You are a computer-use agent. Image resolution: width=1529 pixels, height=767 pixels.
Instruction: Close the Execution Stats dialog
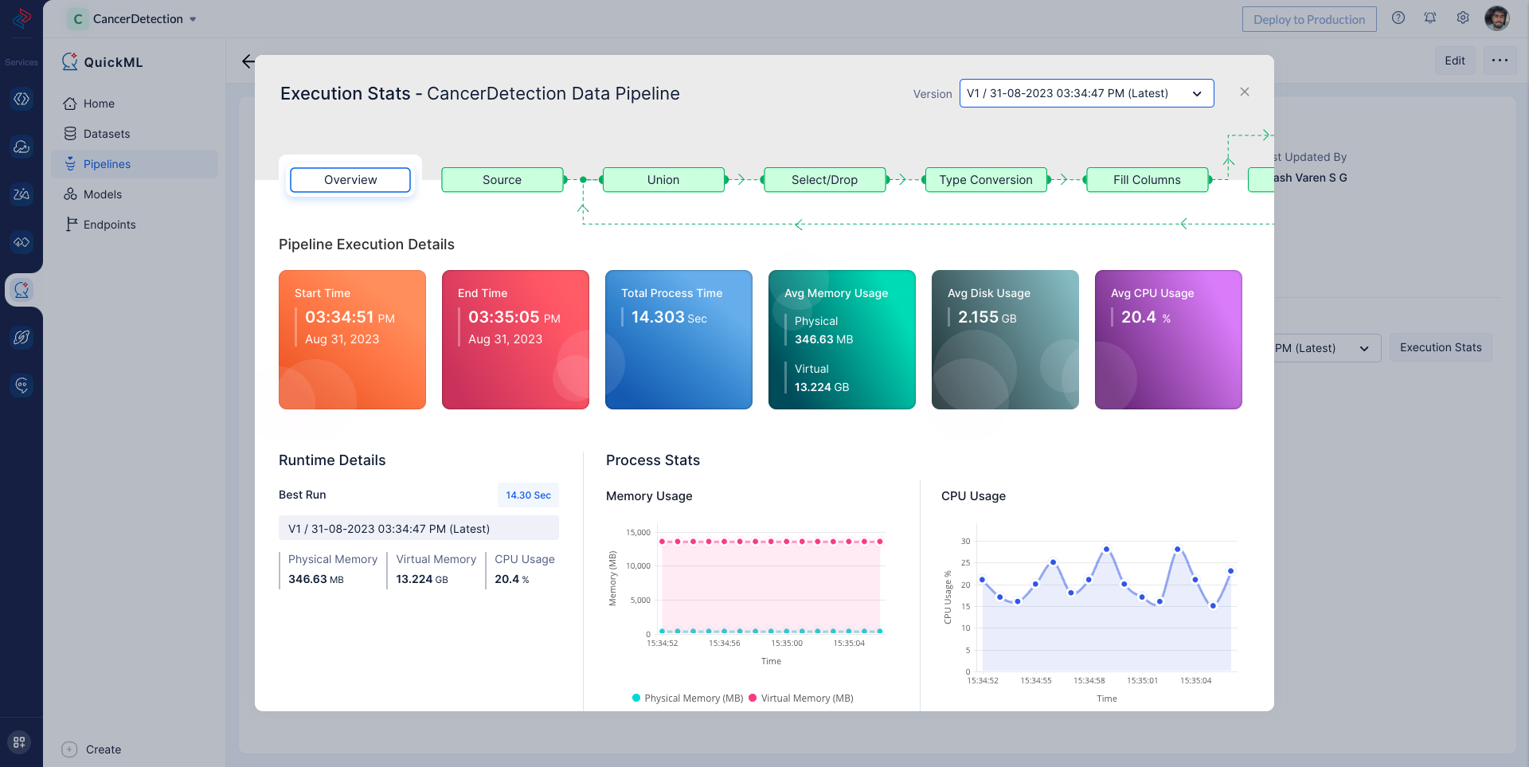[x=1244, y=92]
